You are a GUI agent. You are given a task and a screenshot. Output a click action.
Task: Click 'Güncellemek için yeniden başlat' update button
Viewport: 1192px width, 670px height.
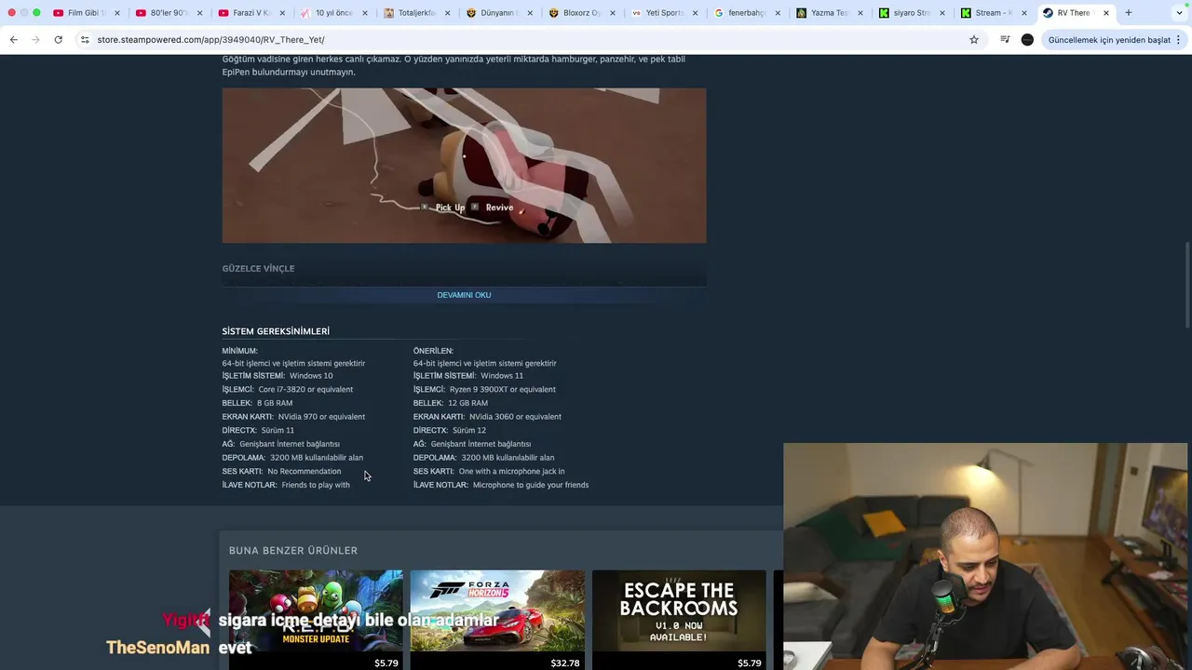tap(1109, 40)
